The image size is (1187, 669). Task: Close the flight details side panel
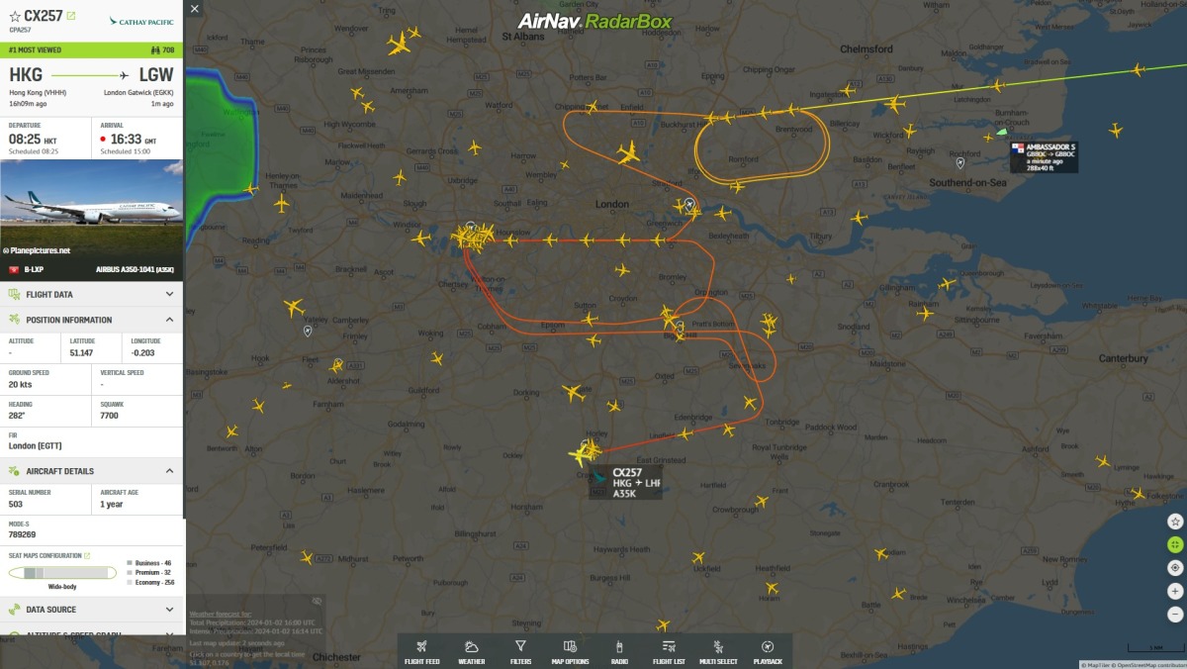194,9
